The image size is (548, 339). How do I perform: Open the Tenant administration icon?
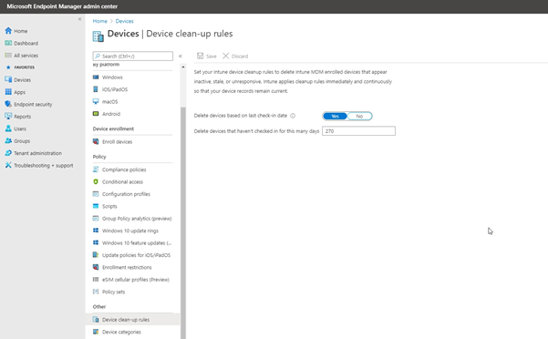pos(8,153)
